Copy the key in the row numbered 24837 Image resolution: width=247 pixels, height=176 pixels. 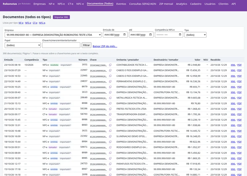(110, 81)
